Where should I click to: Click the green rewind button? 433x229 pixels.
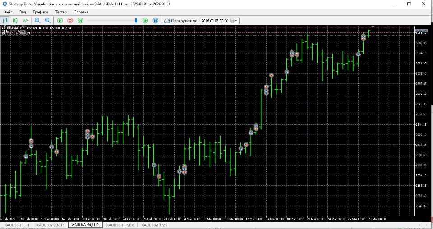pyautogui.click(x=80, y=20)
